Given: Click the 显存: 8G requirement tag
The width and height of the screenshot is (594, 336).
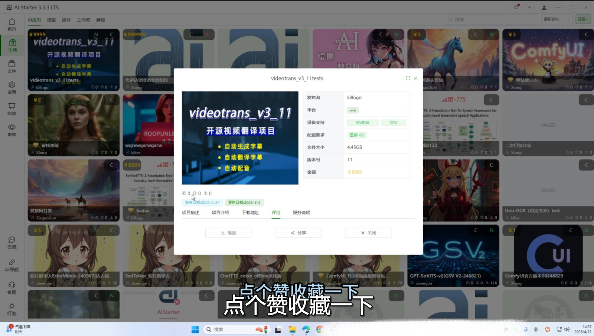Looking at the screenshot, I should pyautogui.click(x=357, y=135).
